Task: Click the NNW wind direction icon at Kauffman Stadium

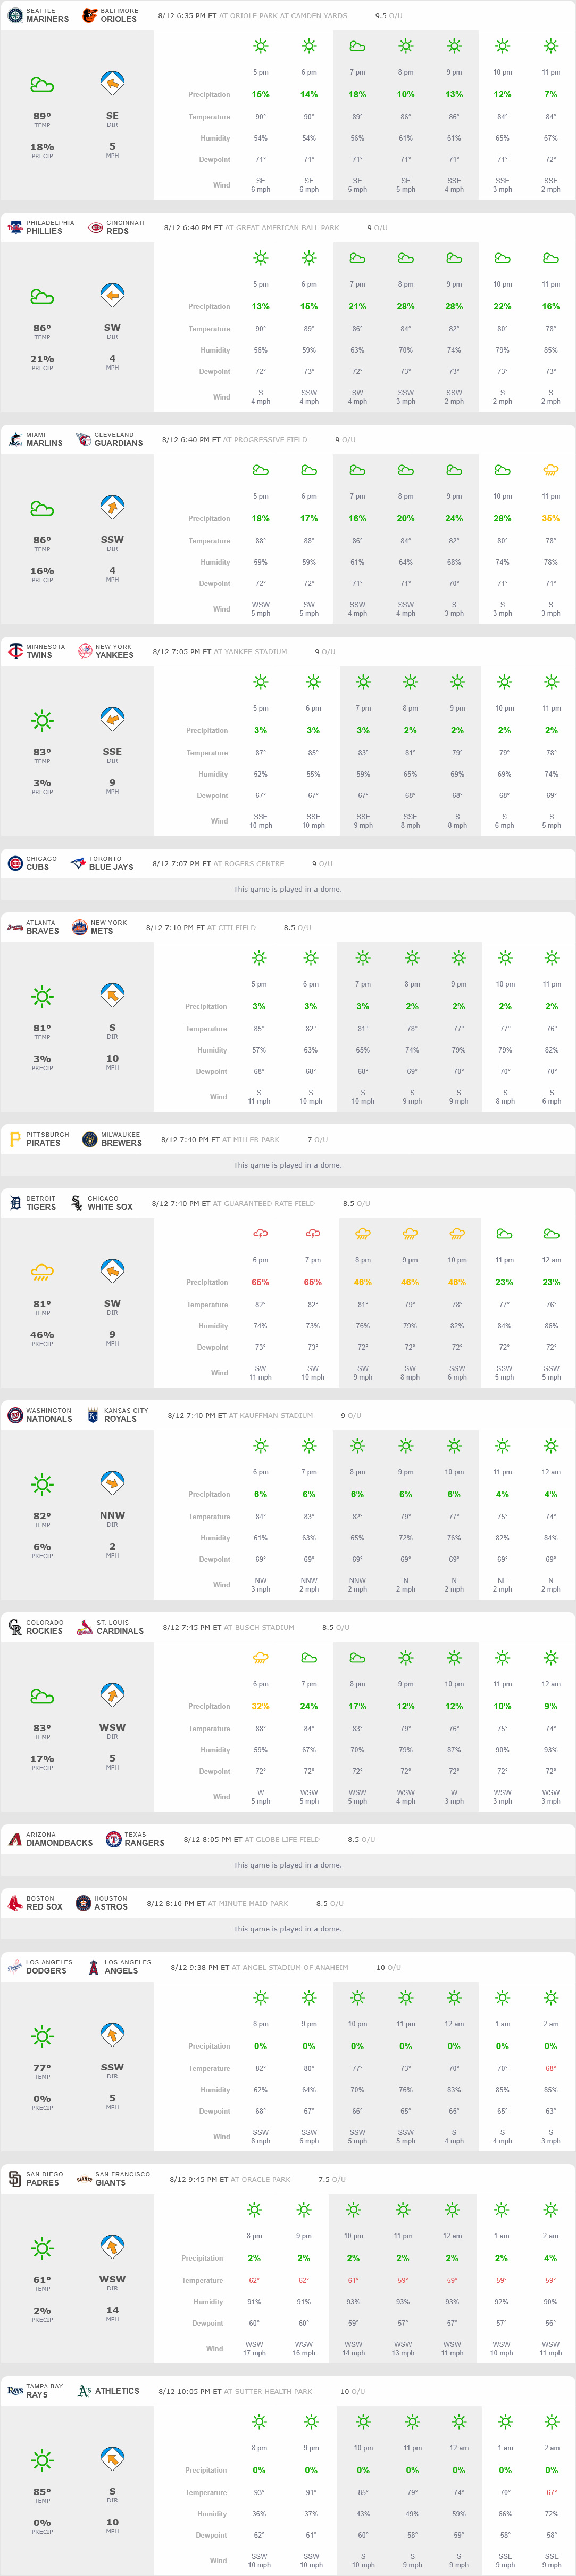Action: tap(112, 1483)
